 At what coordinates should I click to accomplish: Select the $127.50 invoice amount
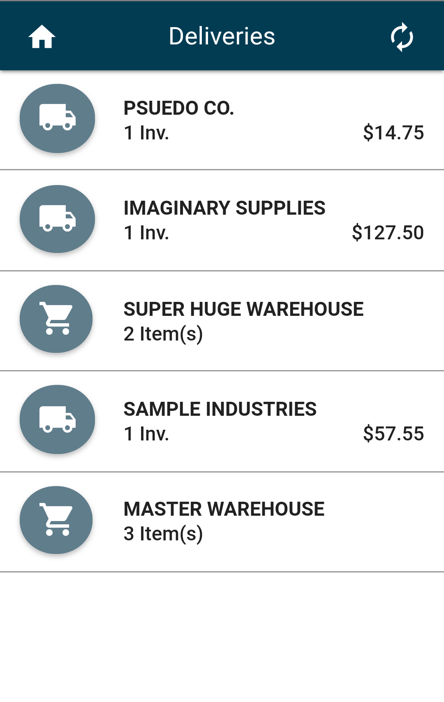coord(388,232)
